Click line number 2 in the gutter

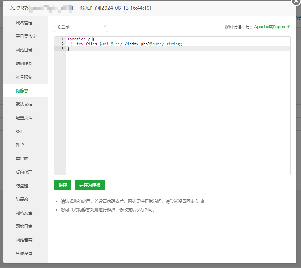click(63, 44)
